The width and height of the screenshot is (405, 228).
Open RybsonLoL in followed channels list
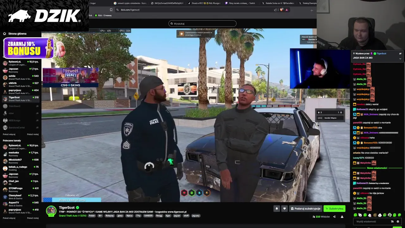click(x=21, y=63)
